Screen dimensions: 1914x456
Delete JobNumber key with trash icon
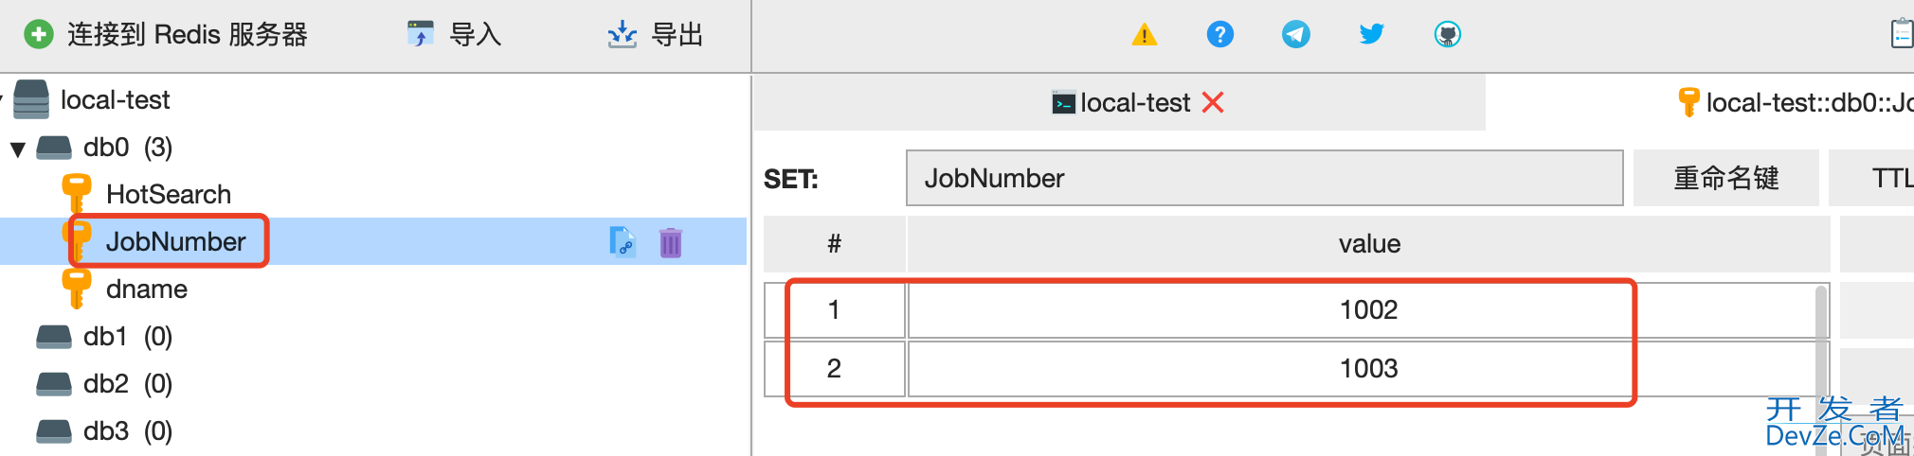coord(671,242)
